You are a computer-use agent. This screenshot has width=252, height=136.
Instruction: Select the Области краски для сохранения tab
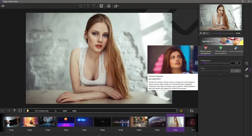[221, 50]
